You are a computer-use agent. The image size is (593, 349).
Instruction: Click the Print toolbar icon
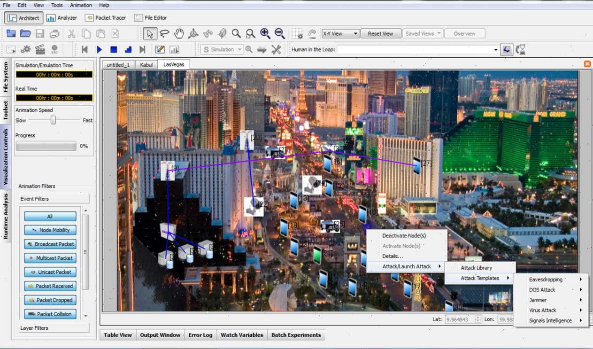coord(54,33)
